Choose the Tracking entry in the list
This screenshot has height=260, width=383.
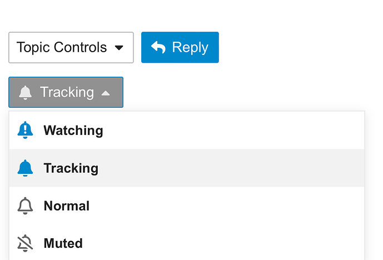(x=71, y=168)
